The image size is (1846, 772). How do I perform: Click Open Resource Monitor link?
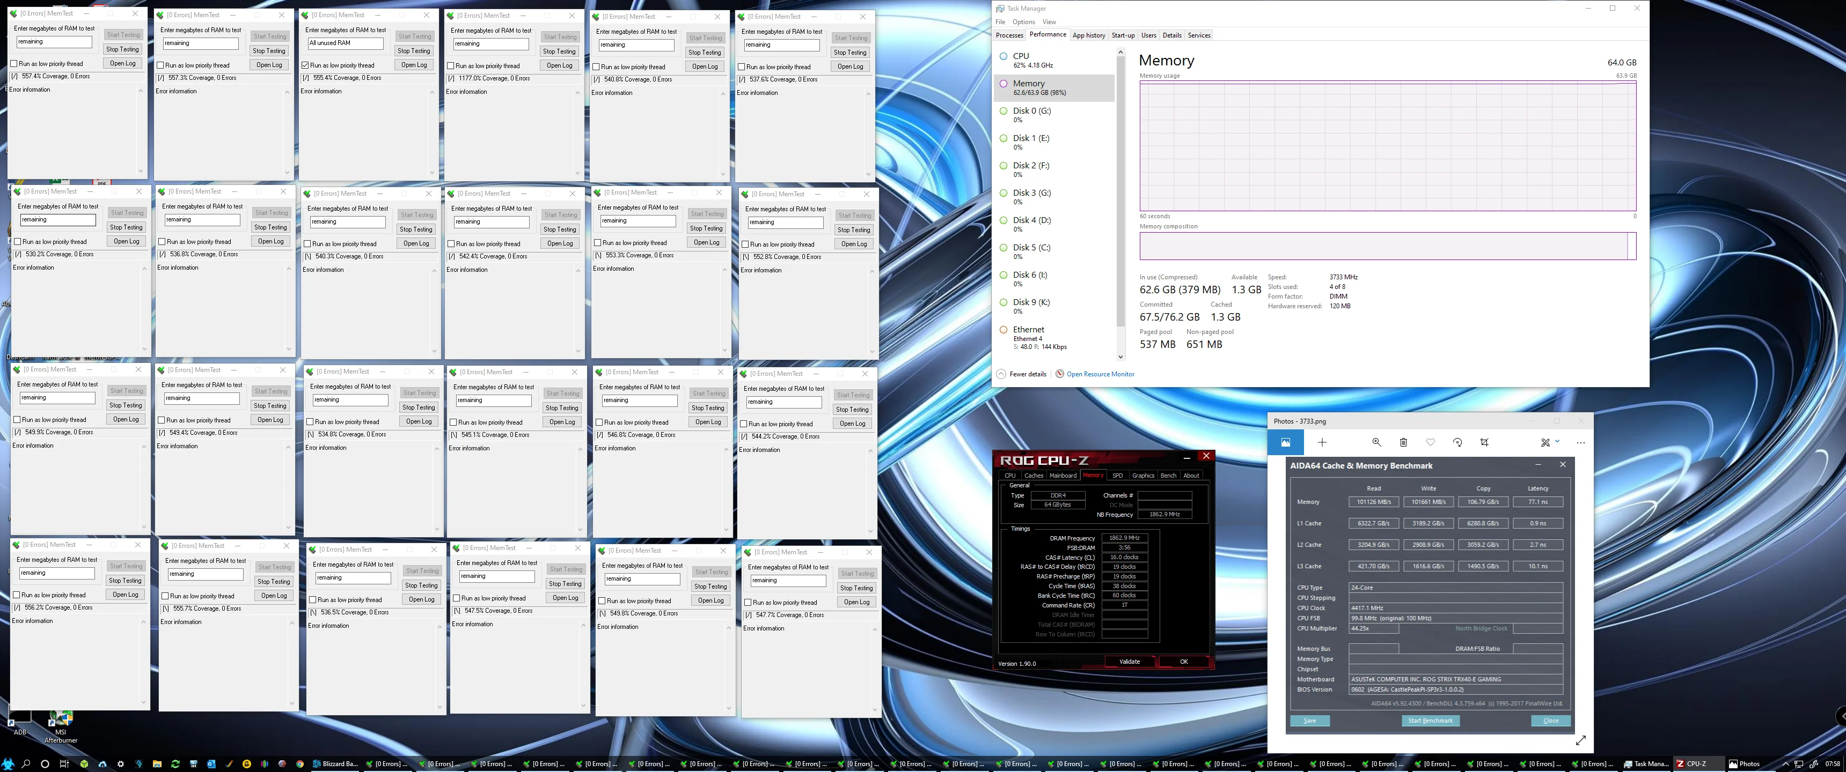pyautogui.click(x=1100, y=374)
